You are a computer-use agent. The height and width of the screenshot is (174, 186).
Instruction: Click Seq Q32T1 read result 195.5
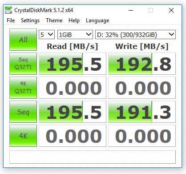point(73,64)
